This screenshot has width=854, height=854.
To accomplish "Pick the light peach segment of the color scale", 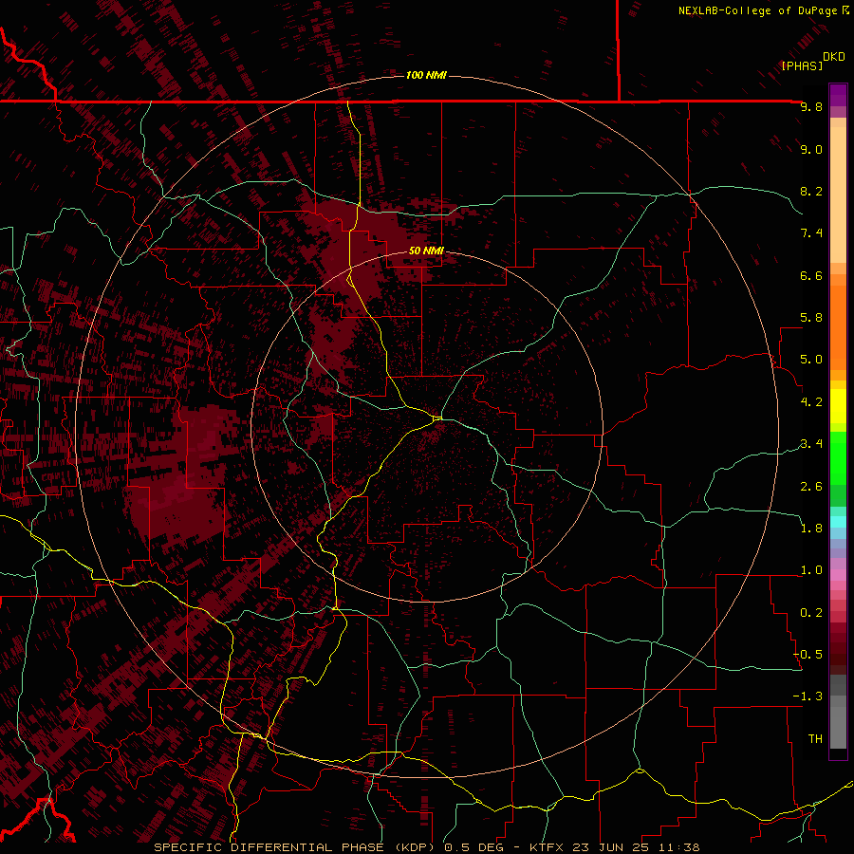I will click(838, 195).
